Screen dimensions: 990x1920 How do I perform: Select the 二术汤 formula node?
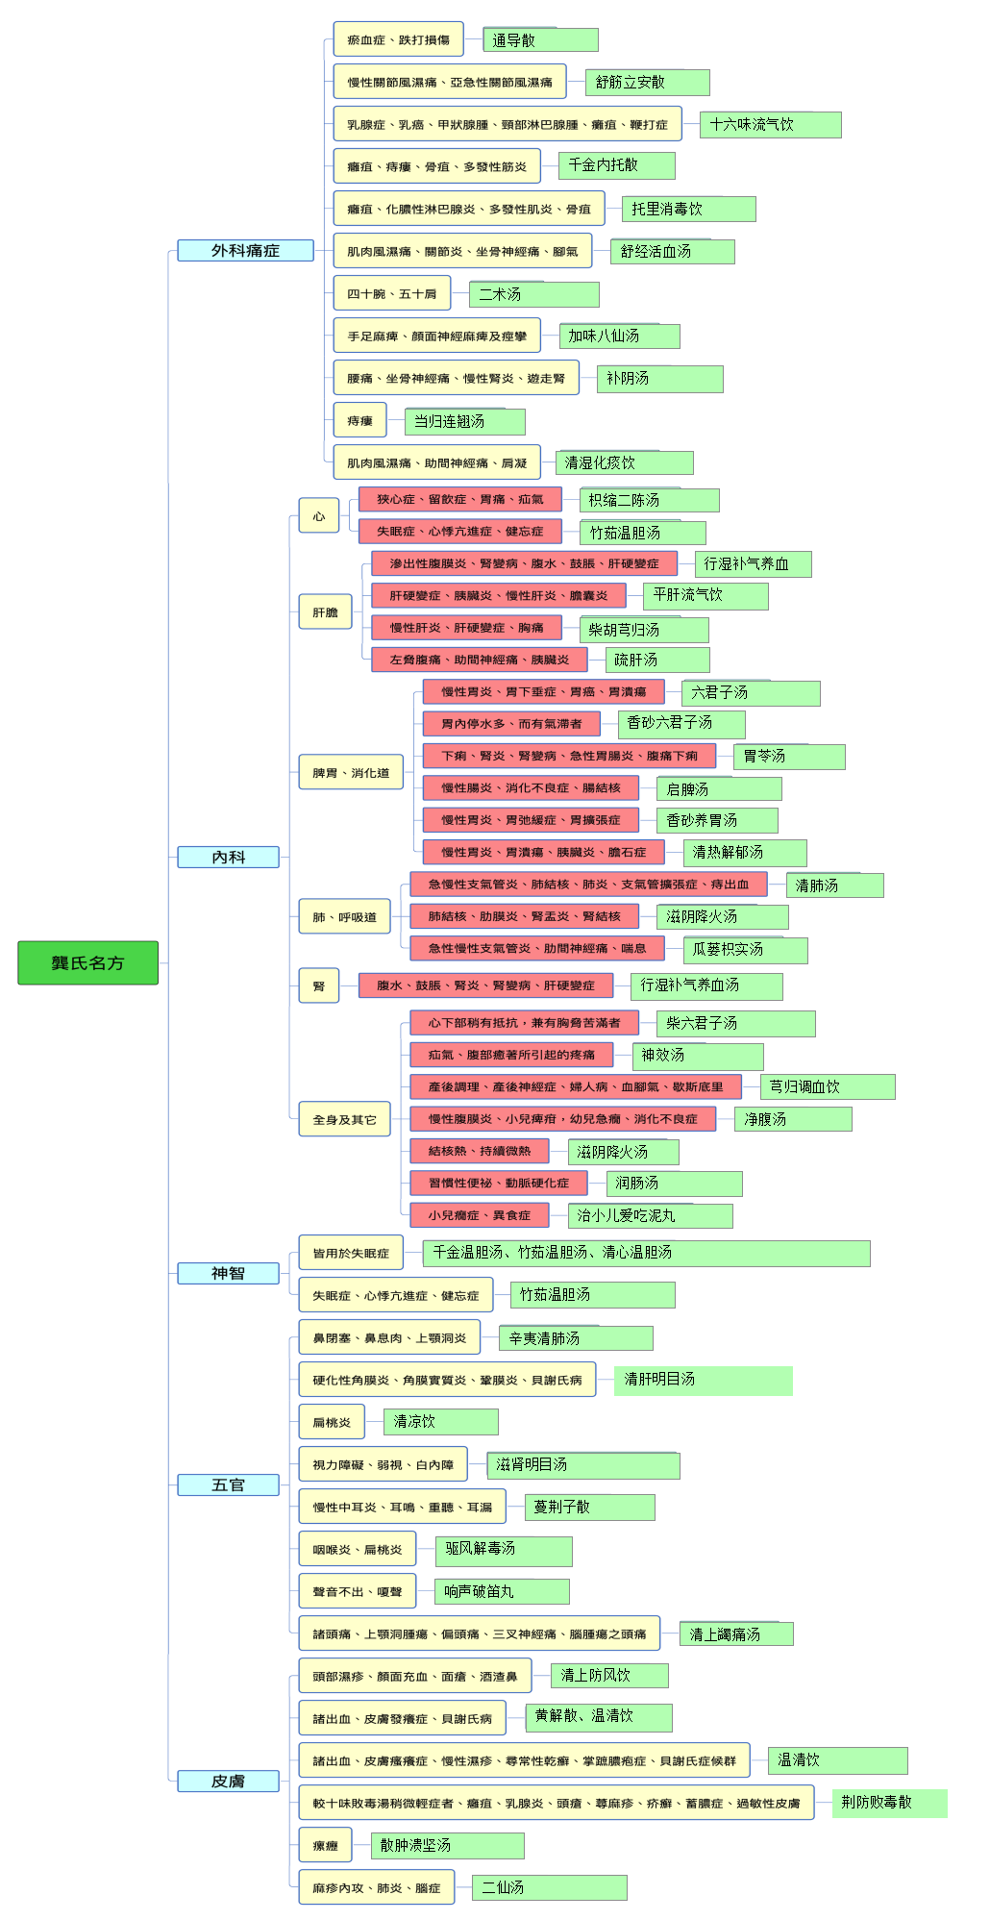click(x=534, y=294)
